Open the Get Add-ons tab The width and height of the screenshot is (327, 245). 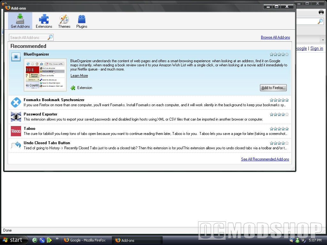(20, 21)
